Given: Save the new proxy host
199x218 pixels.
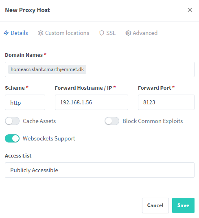Looking at the screenshot, I should pos(183,205).
